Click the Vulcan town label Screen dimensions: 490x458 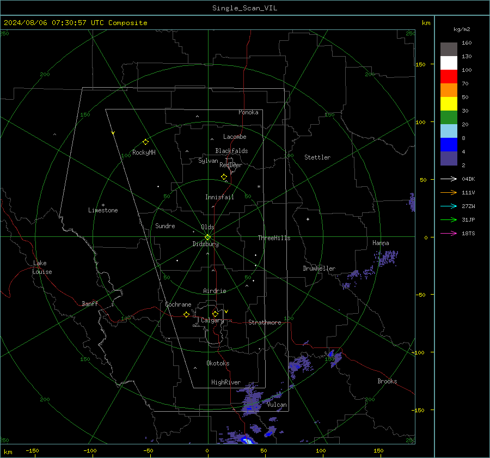point(277,405)
